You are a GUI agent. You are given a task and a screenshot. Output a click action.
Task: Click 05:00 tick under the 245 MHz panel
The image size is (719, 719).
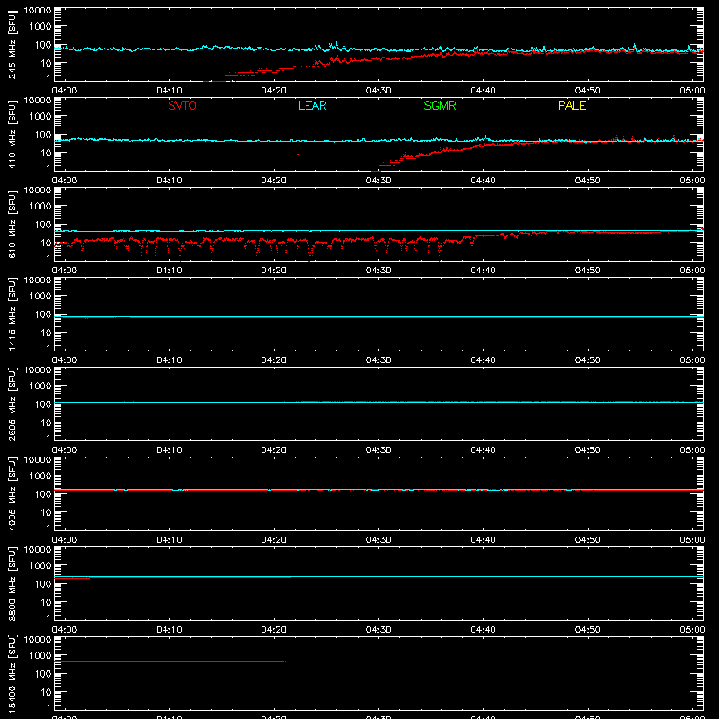(x=692, y=91)
